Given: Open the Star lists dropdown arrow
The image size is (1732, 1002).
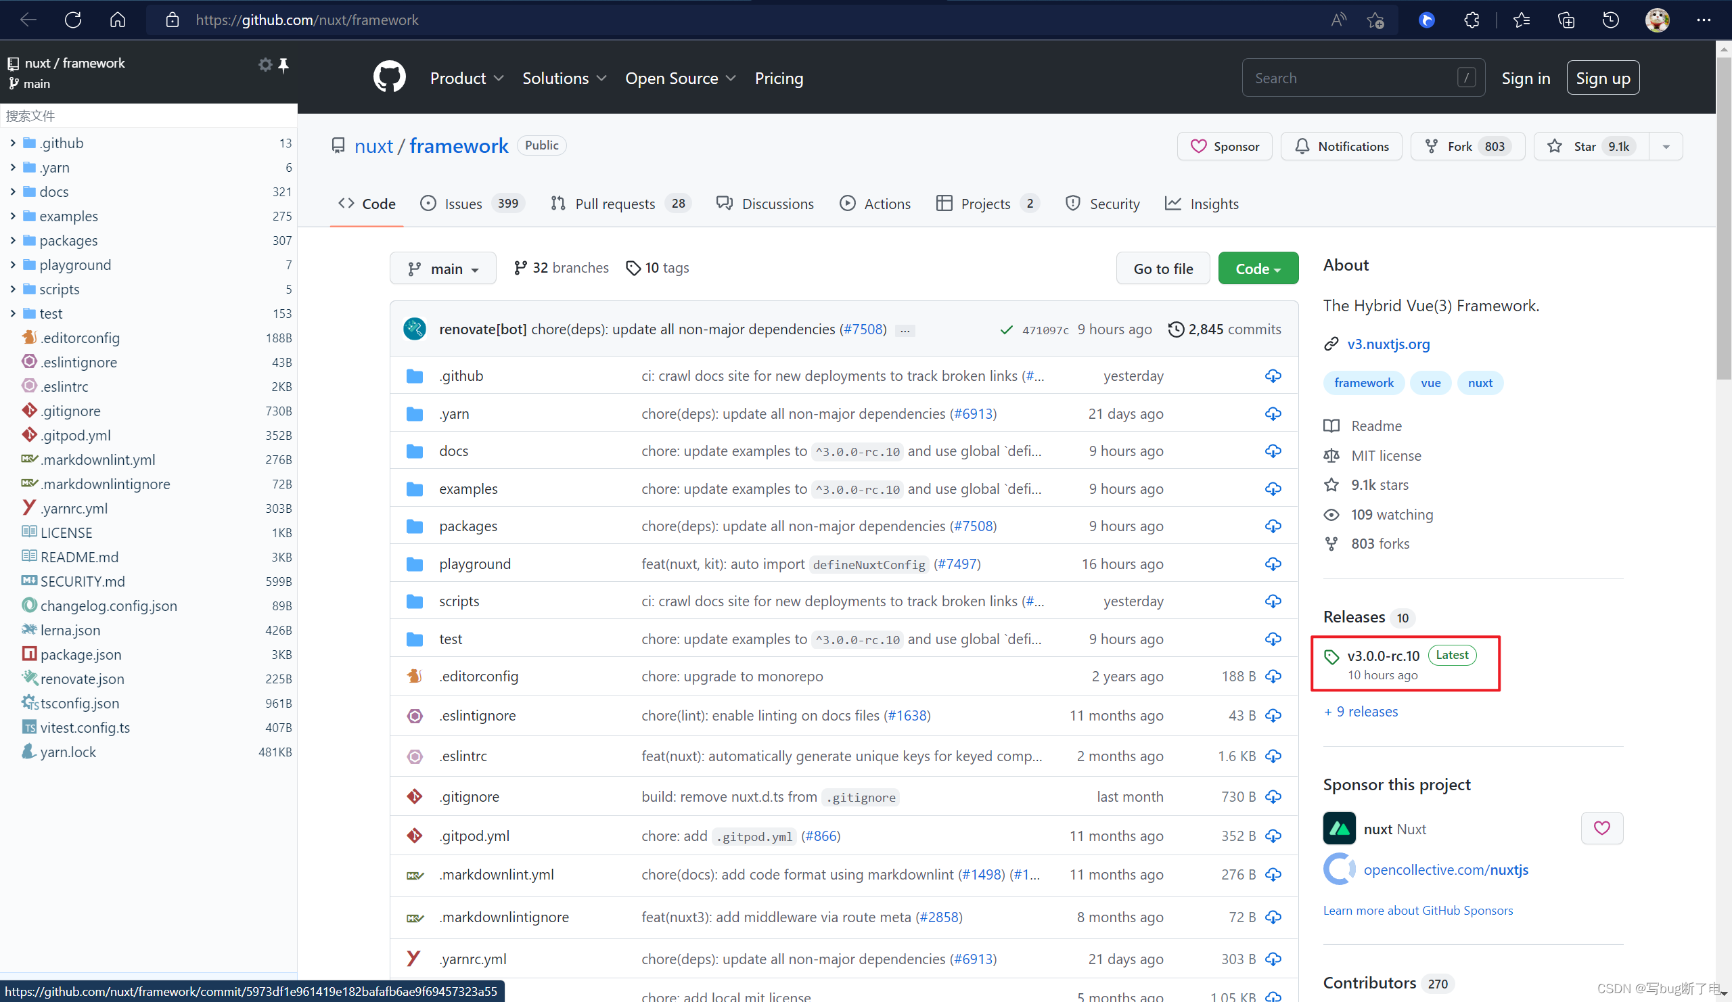Looking at the screenshot, I should 1665,146.
